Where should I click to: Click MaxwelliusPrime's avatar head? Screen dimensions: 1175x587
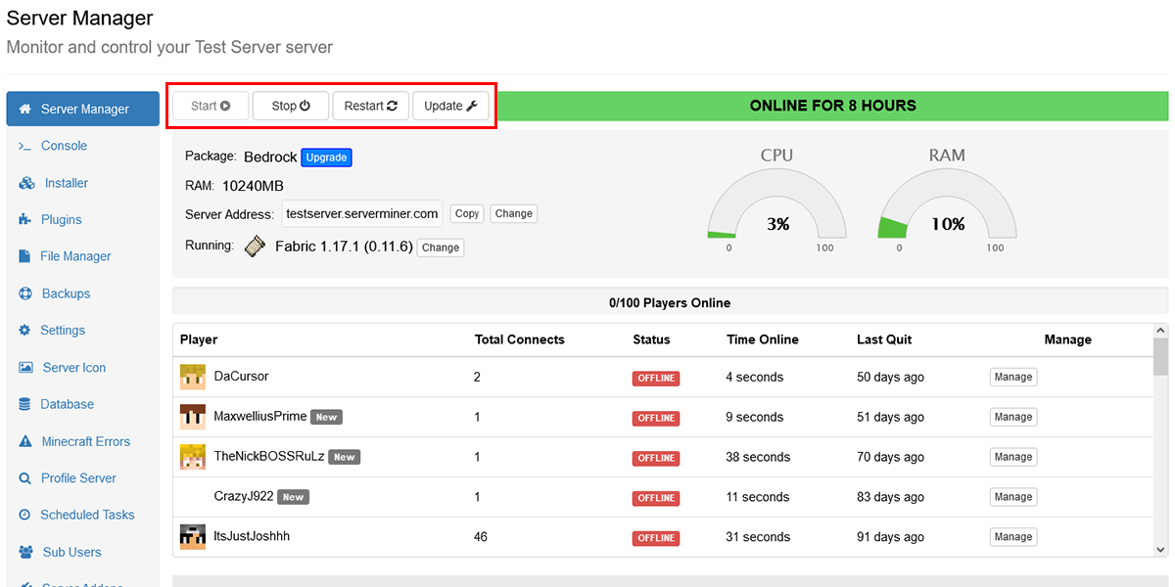pos(193,417)
